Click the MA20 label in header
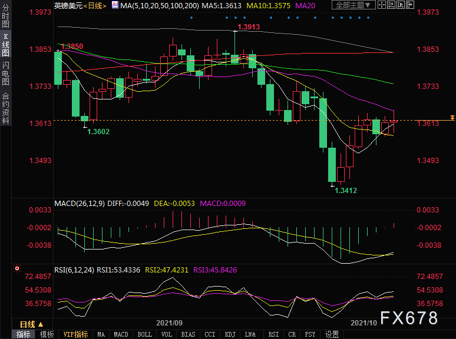The image size is (456, 339). click(x=305, y=5)
